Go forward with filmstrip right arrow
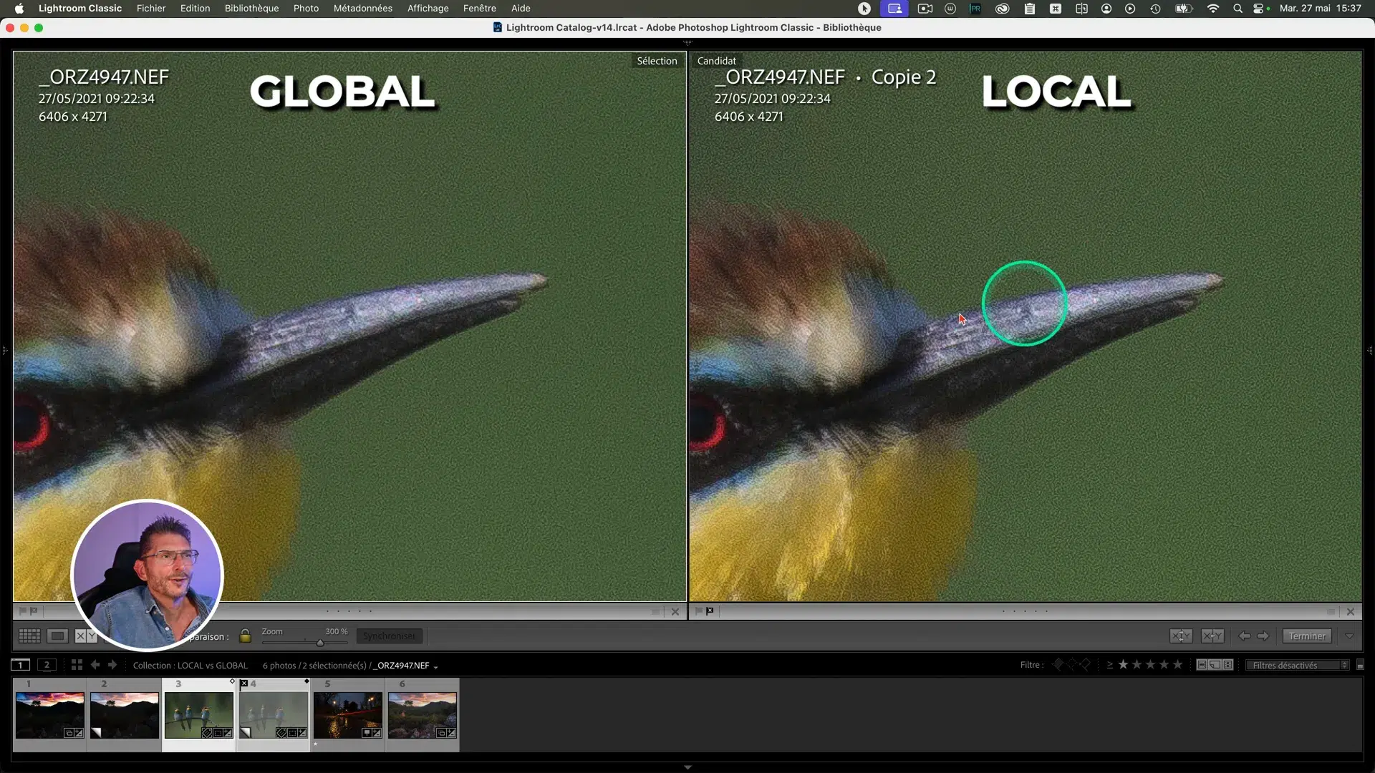 tap(112, 665)
